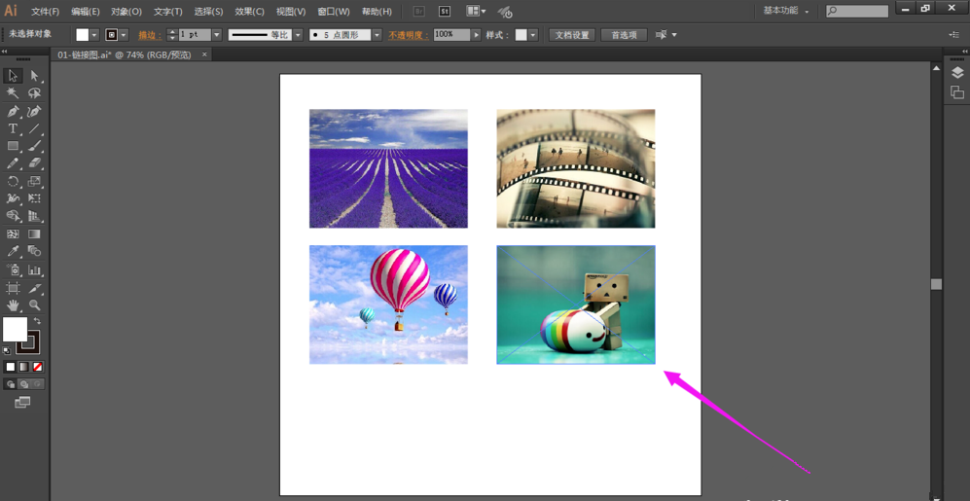Click the 首选项 button
This screenshot has height=501, width=970.
tap(624, 35)
